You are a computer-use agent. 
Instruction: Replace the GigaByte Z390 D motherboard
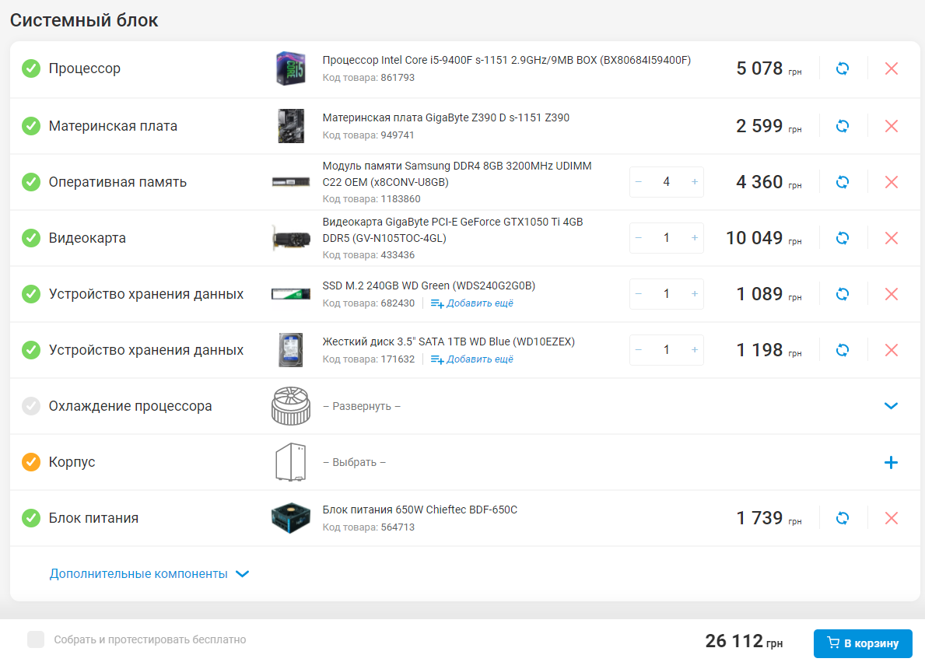click(843, 126)
